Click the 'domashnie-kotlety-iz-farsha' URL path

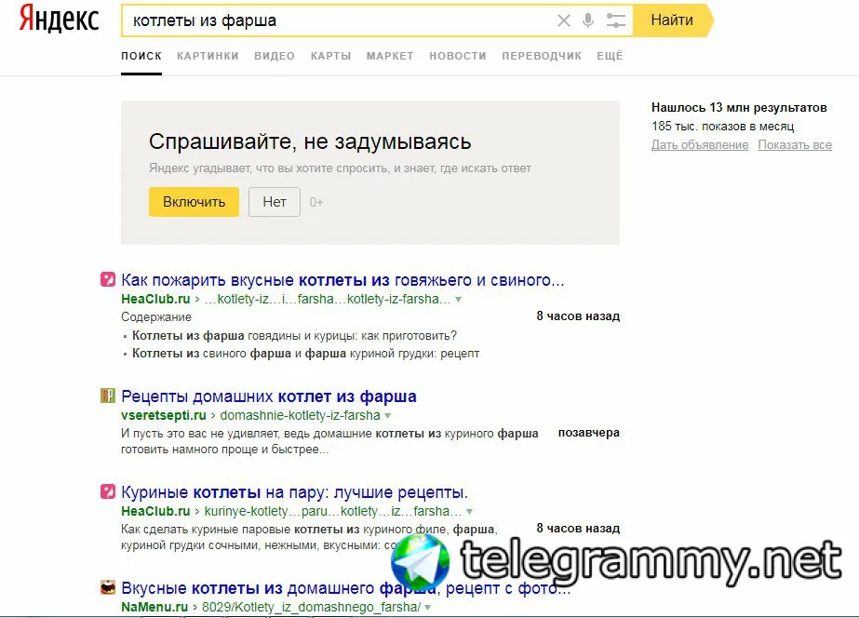301,415
